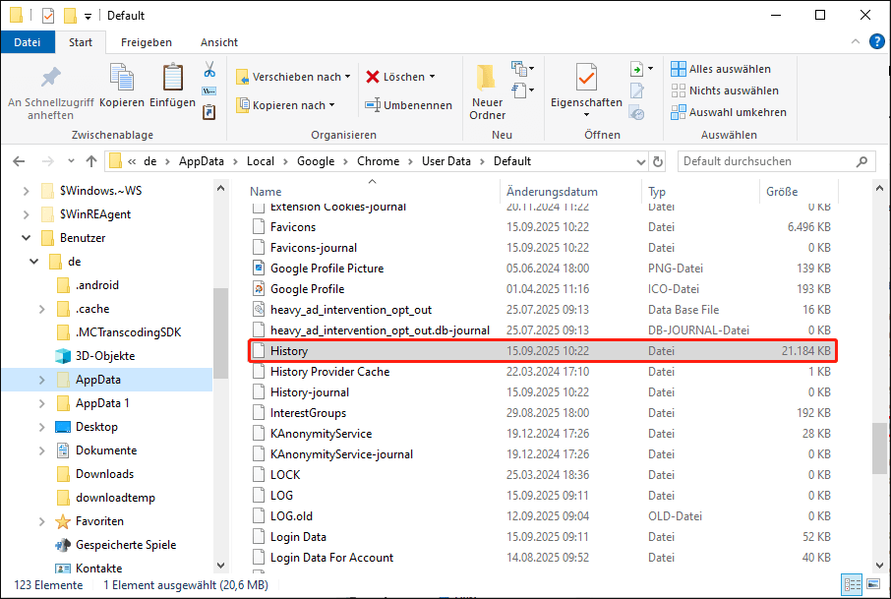Screen dimensions: 891x599
Task: Click the Umbenennen button
Action: tap(409, 105)
